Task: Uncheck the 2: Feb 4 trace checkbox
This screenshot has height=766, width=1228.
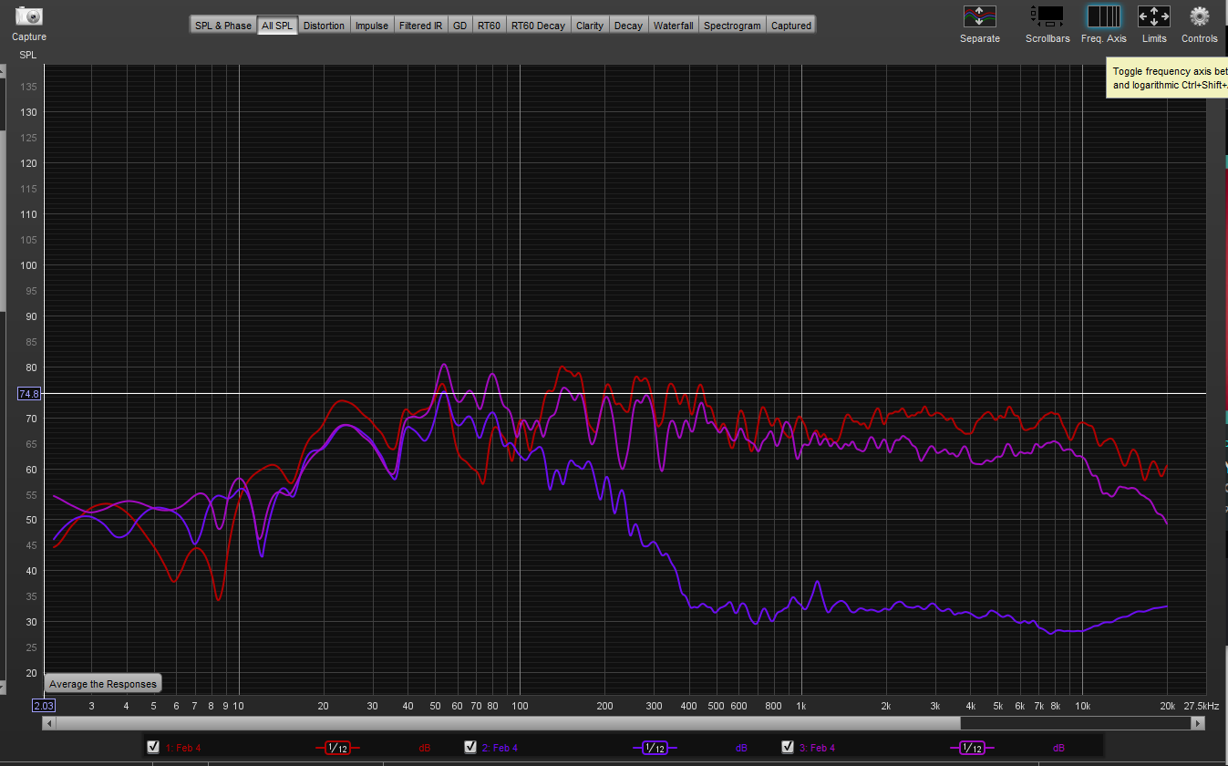Action: pos(470,747)
